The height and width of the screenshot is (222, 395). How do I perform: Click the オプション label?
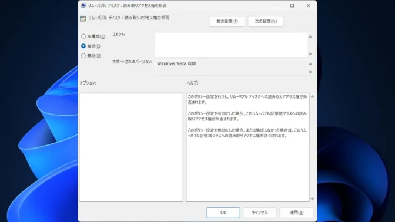pyautogui.click(x=88, y=83)
